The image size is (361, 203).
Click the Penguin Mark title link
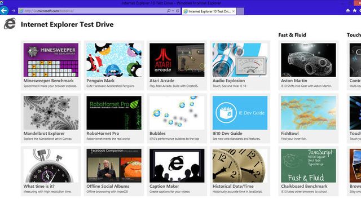(100, 81)
